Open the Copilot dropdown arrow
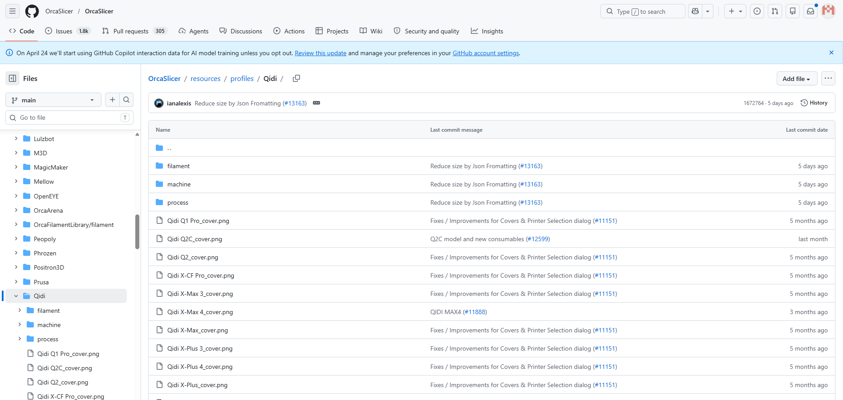The image size is (843, 400). [708, 11]
